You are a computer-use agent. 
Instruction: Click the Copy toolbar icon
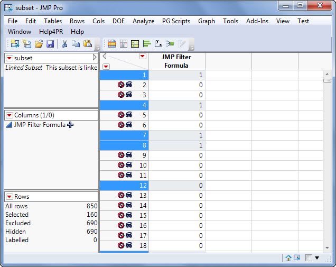point(76,44)
